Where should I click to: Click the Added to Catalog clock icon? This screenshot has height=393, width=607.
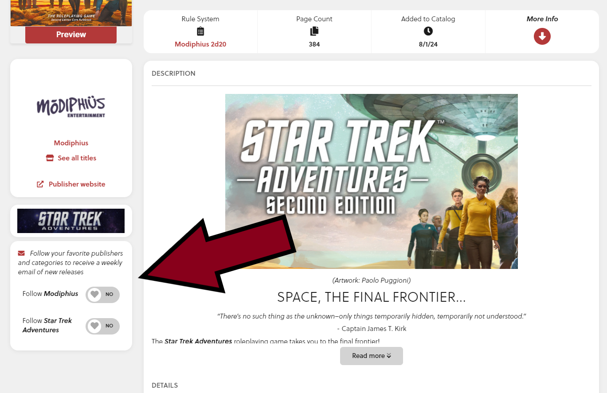(x=428, y=31)
